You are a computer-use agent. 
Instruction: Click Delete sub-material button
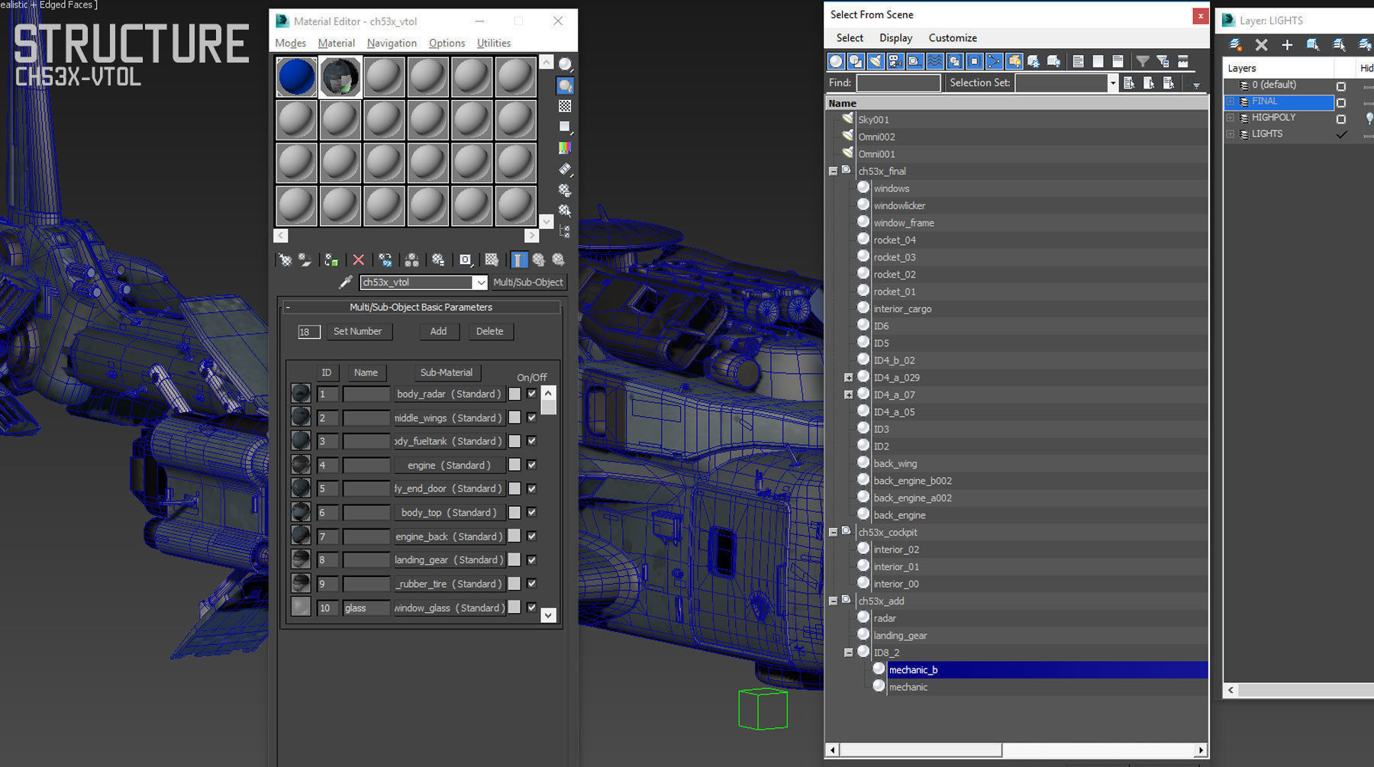pos(490,331)
